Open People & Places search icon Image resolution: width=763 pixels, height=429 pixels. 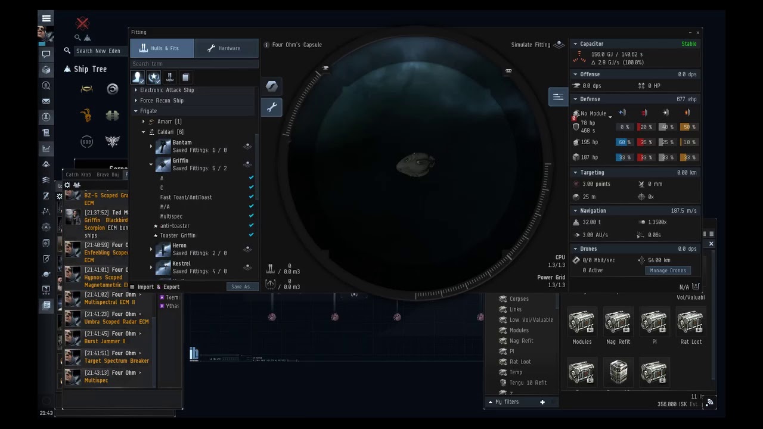click(46, 86)
